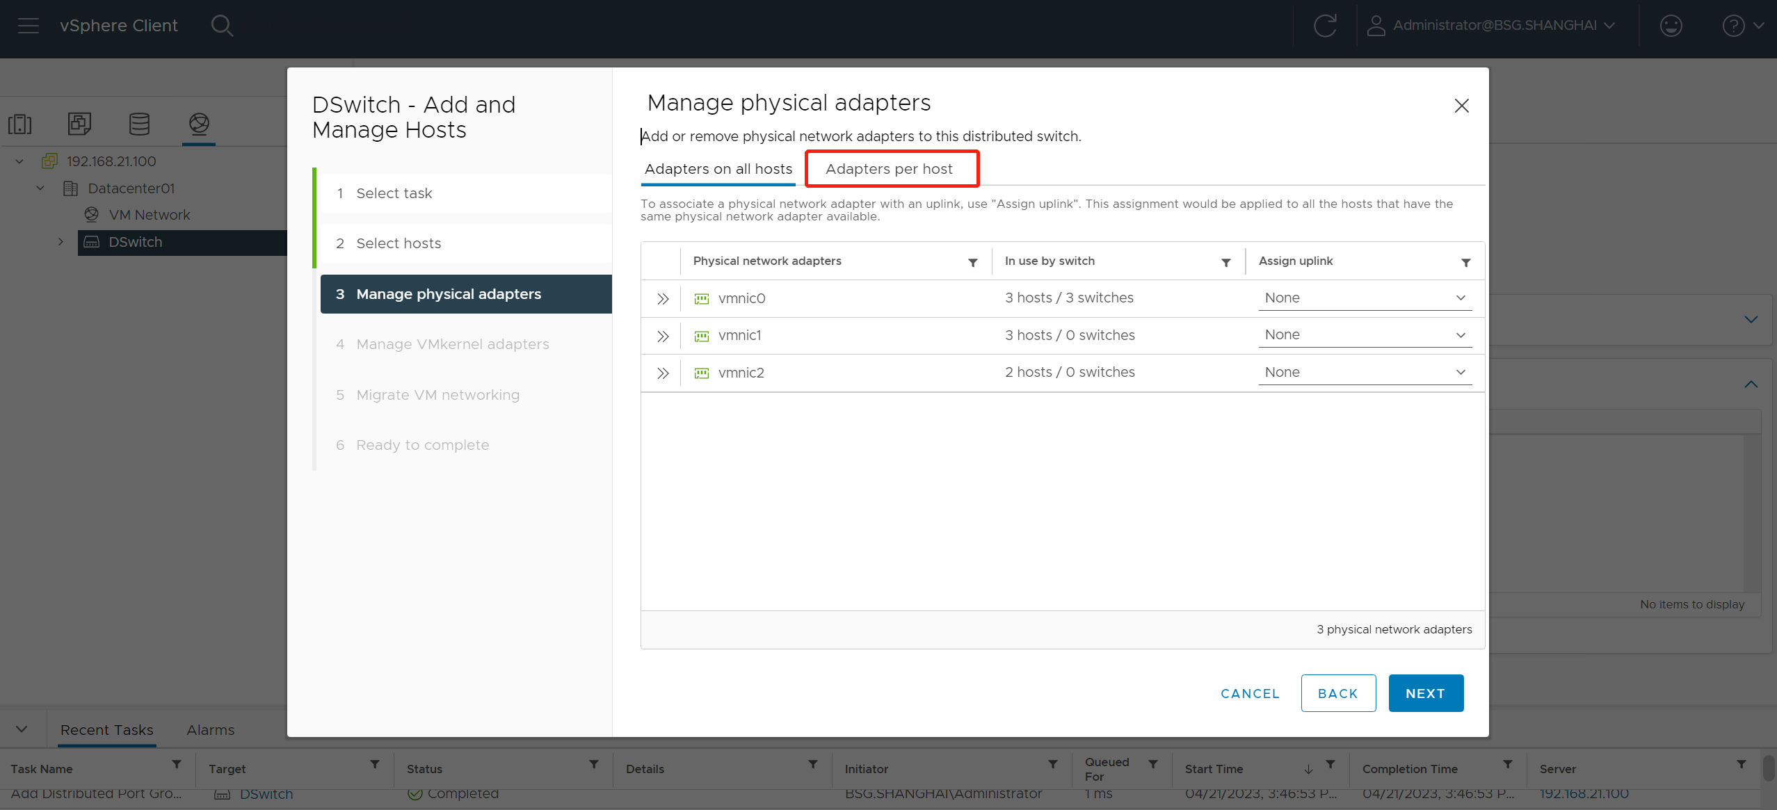Click the vmnic1 adapter icon
Screen dimensions: 1777x810
[702, 336]
